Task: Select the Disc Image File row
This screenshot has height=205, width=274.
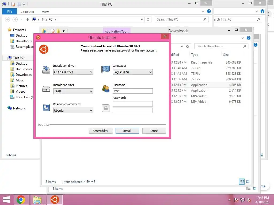Action: pyautogui.click(x=206, y=62)
